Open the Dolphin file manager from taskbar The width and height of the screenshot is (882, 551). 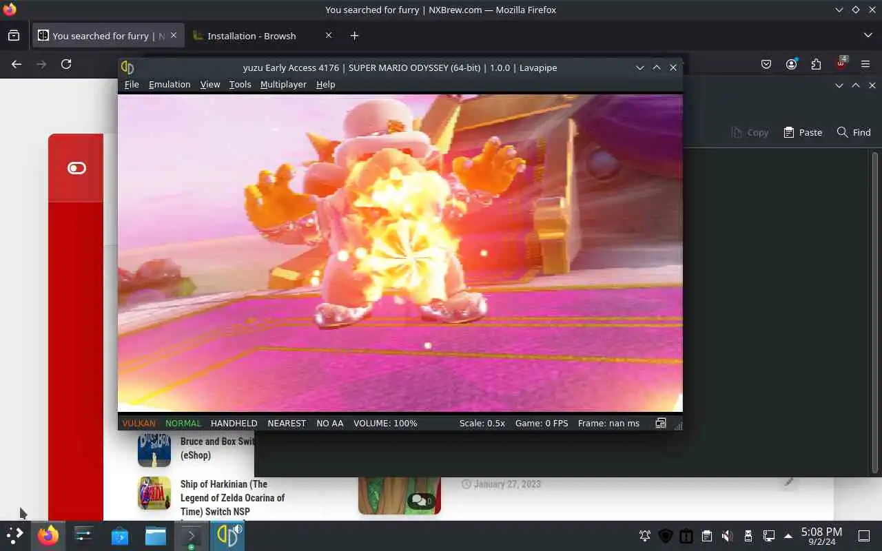(156, 536)
